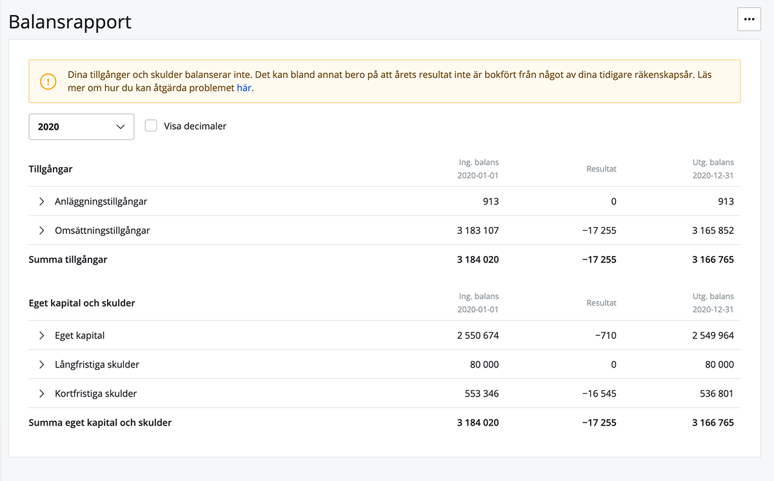Click the 3 165 852 closing balance value

coord(713,230)
